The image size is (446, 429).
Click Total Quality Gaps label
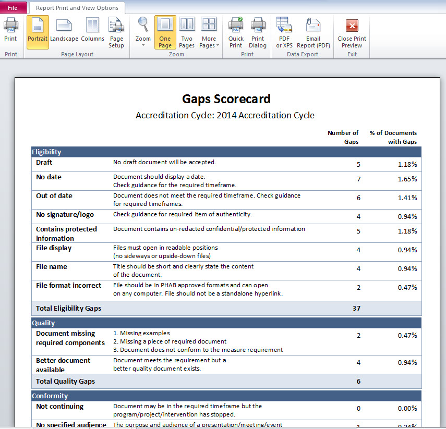(x=65, y=382)
